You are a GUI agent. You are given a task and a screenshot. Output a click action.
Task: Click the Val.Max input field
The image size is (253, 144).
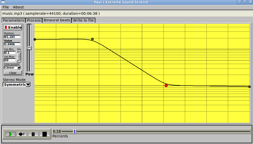coord(10,60)
